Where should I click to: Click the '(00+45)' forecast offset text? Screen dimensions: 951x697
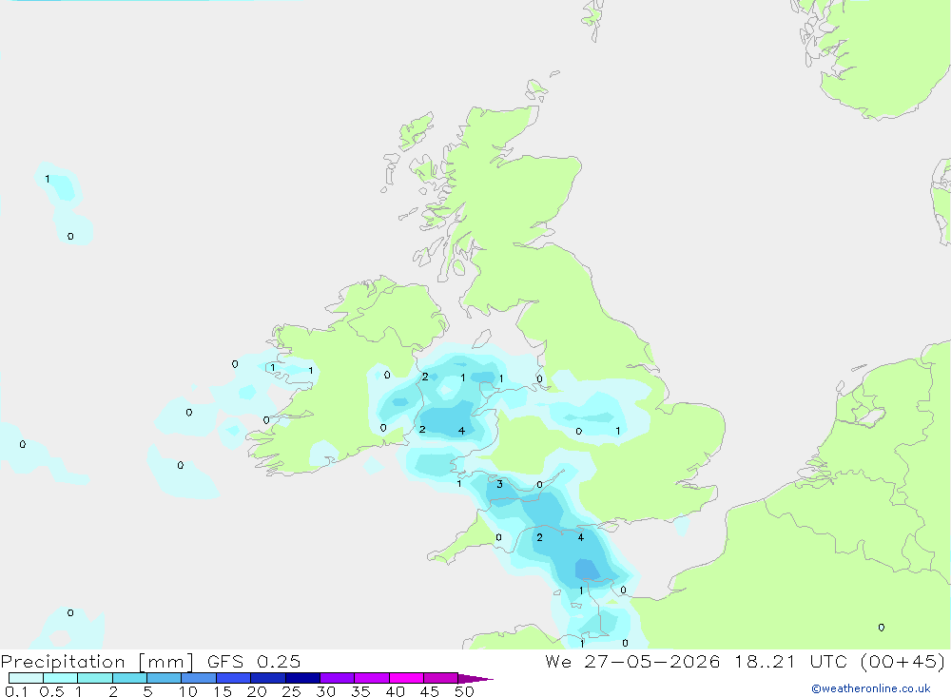[902, 662]
